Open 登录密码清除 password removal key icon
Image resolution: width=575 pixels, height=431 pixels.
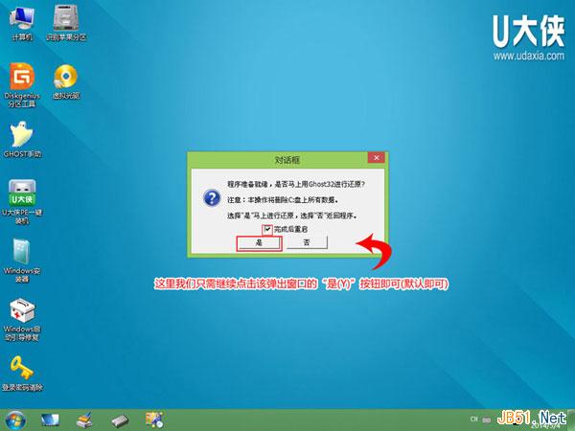(21, 368)
